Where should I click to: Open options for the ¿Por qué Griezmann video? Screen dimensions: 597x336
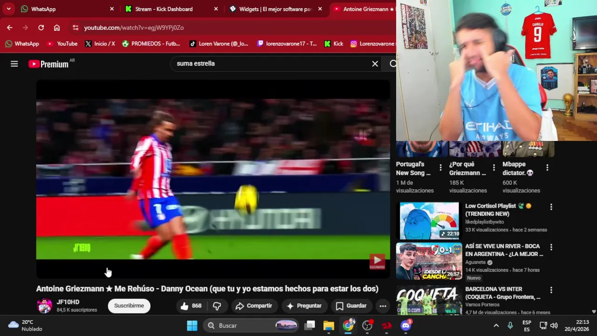click(493, 167)
